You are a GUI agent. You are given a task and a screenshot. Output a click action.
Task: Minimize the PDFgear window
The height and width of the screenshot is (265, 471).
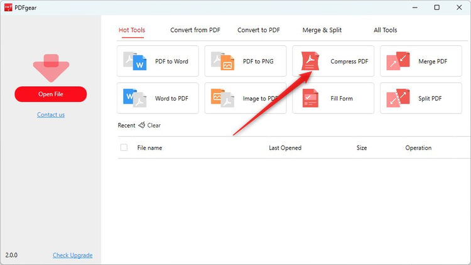pyautogui.click(x=415, y=8)
